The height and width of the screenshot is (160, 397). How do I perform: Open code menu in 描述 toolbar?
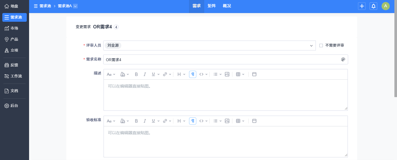click(203, 74)
